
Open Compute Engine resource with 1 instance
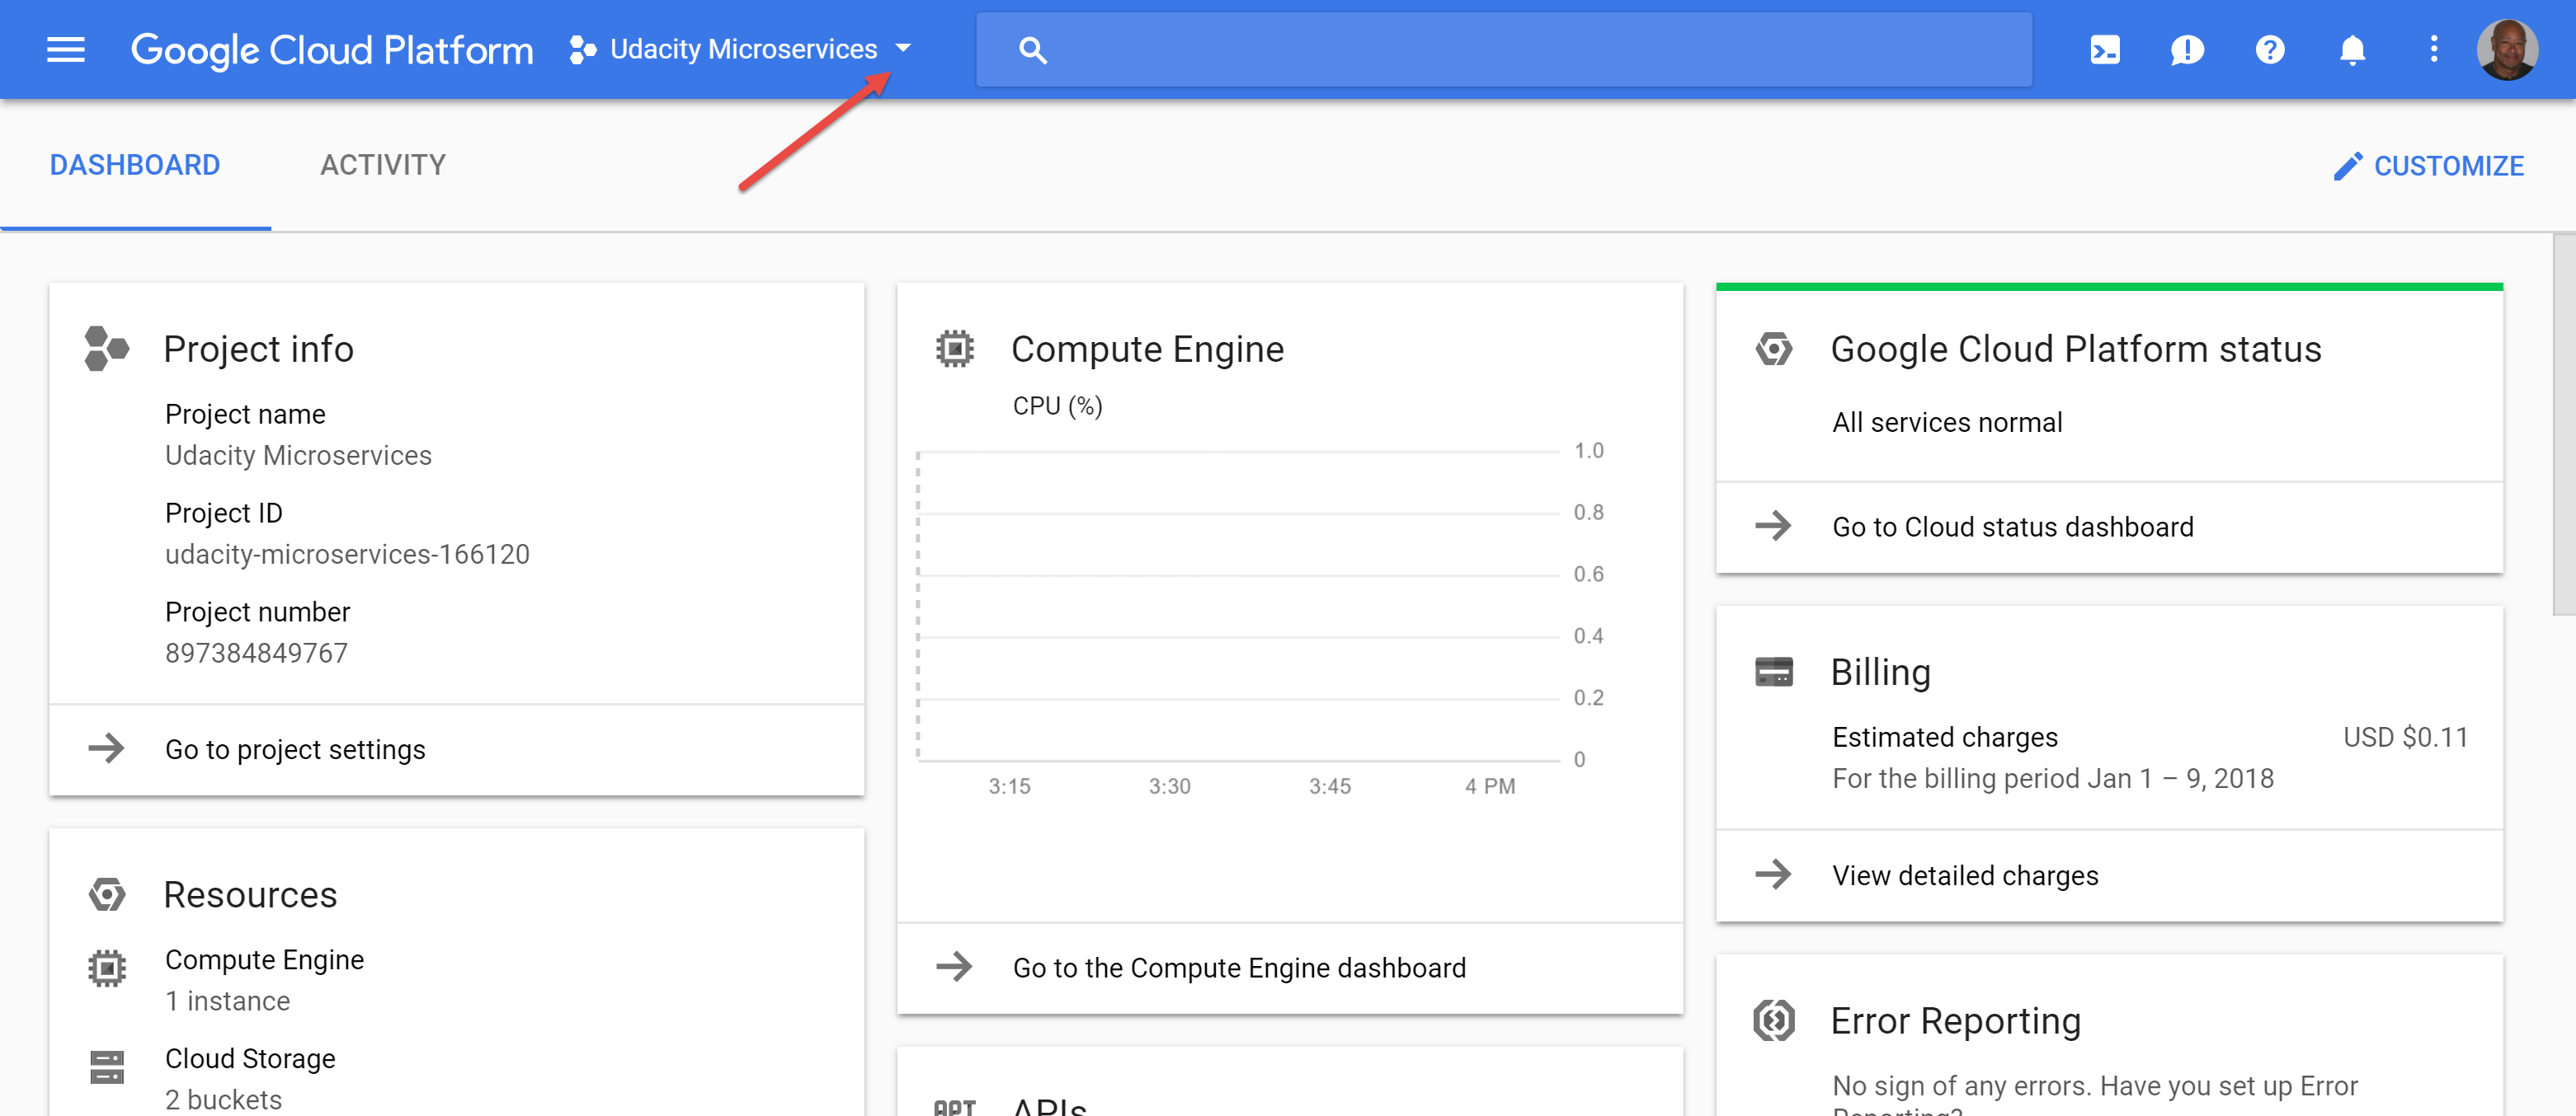coord(264,980)
